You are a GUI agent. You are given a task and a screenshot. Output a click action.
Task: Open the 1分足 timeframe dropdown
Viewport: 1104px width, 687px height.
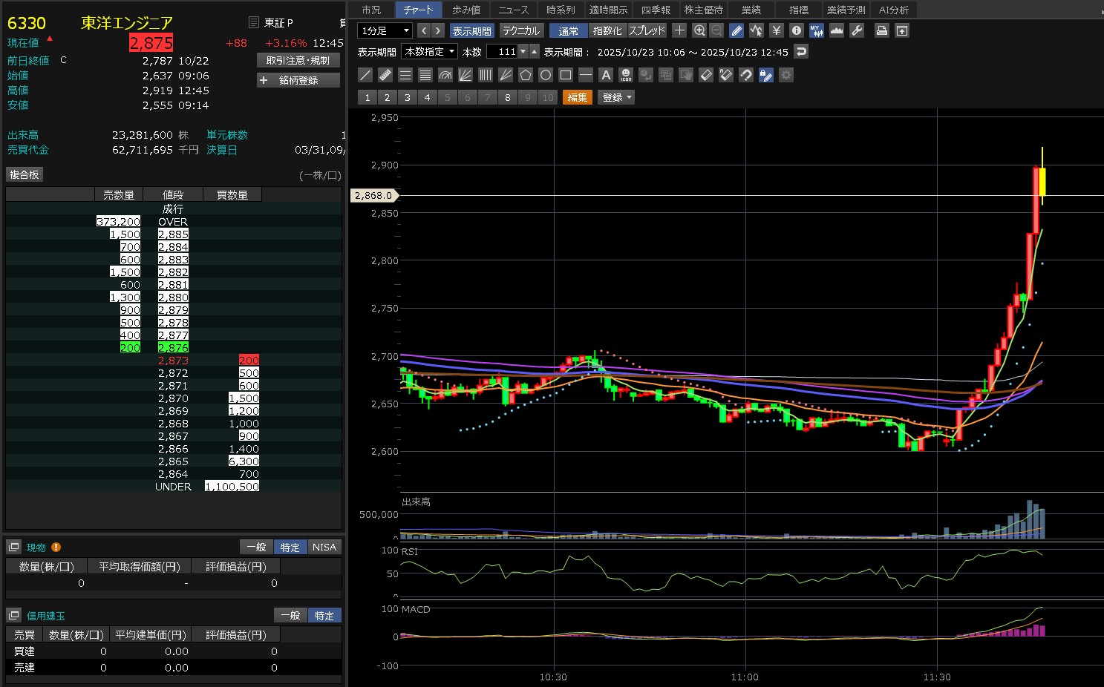click(x=385, y=30)
